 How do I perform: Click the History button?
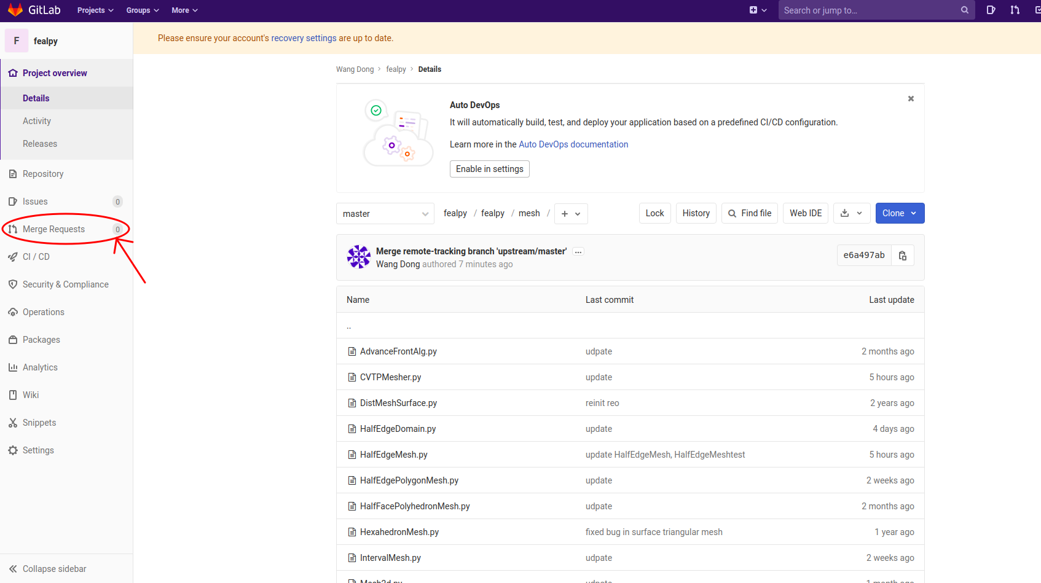[x=696, y=213]
